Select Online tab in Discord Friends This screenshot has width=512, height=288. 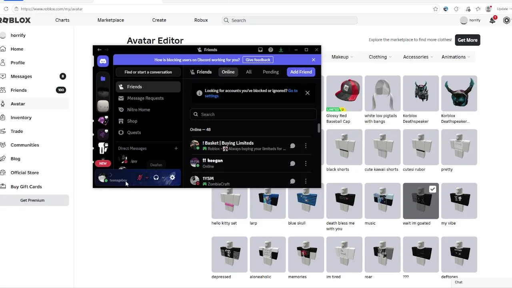[x=228, y=72]
